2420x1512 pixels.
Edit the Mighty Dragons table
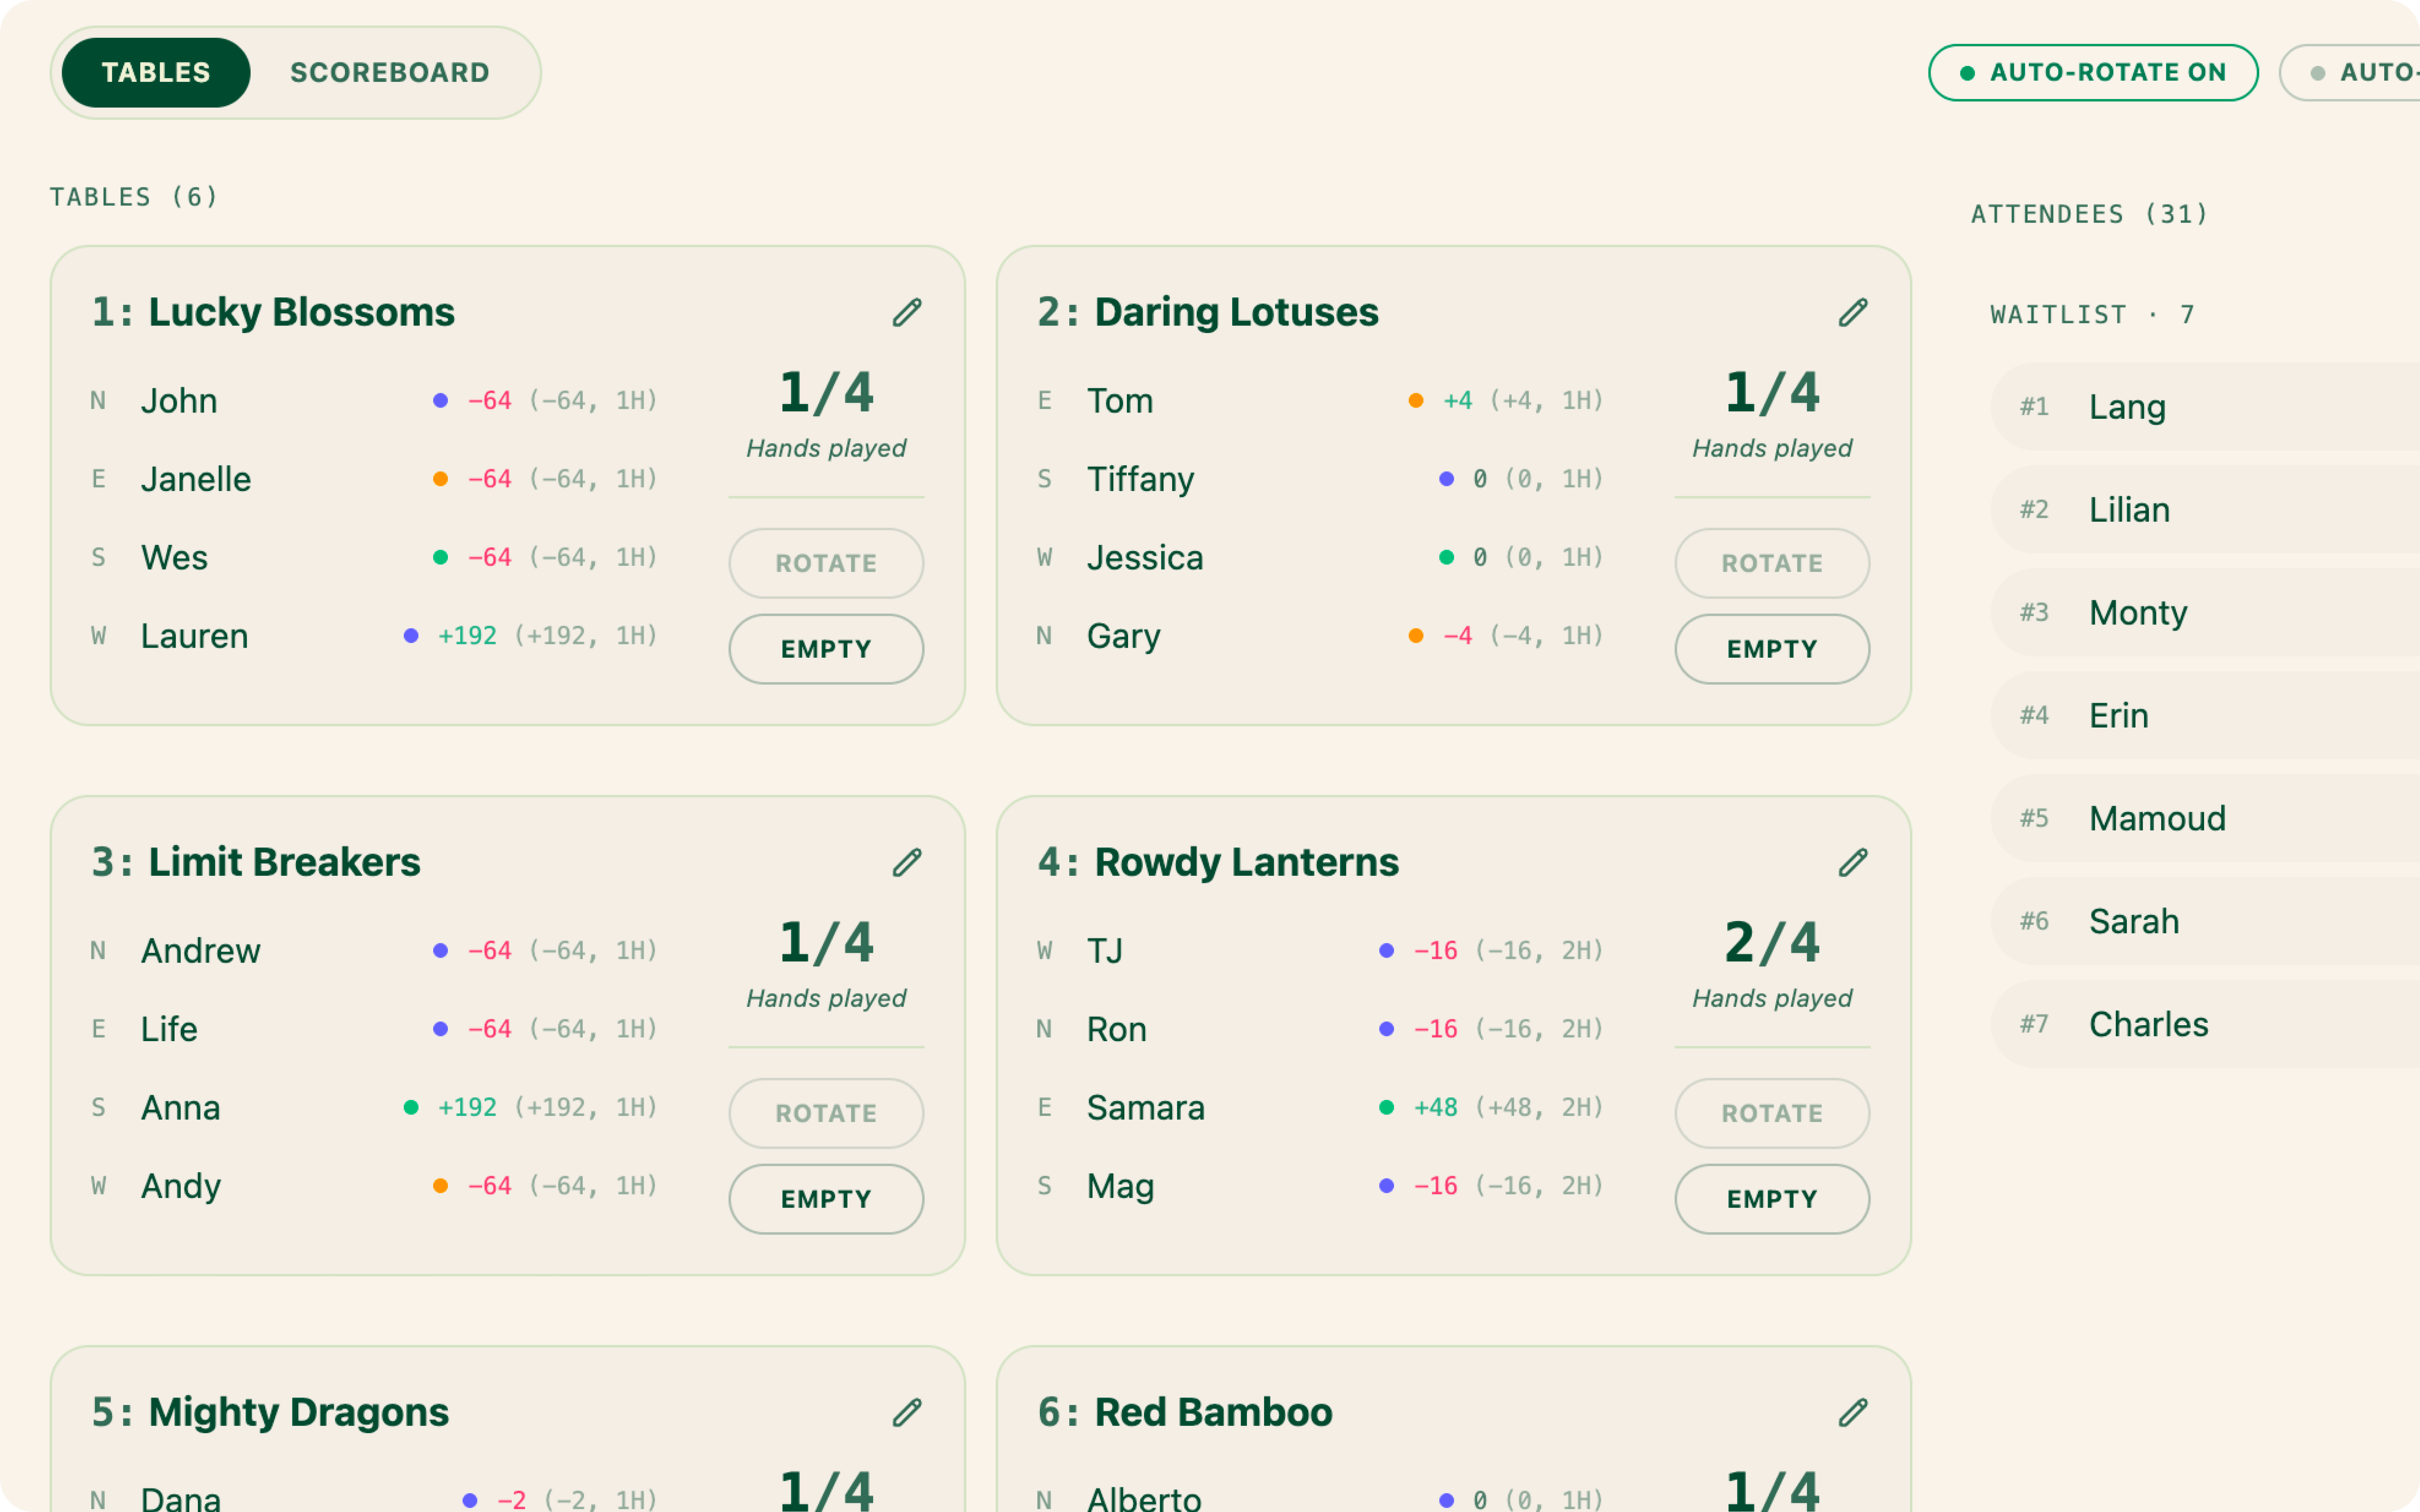point(907,1413)
